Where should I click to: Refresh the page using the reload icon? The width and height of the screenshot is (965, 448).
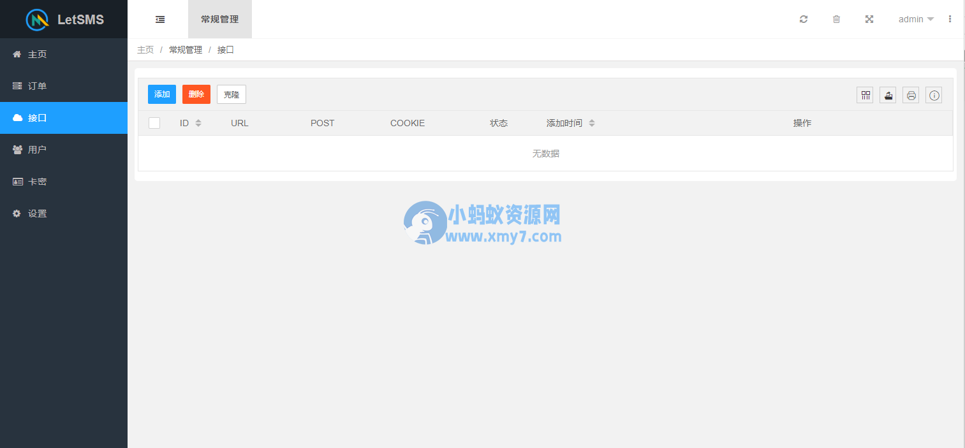[803, 19]
